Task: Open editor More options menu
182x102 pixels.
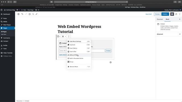Action: [x=180, y=14]
